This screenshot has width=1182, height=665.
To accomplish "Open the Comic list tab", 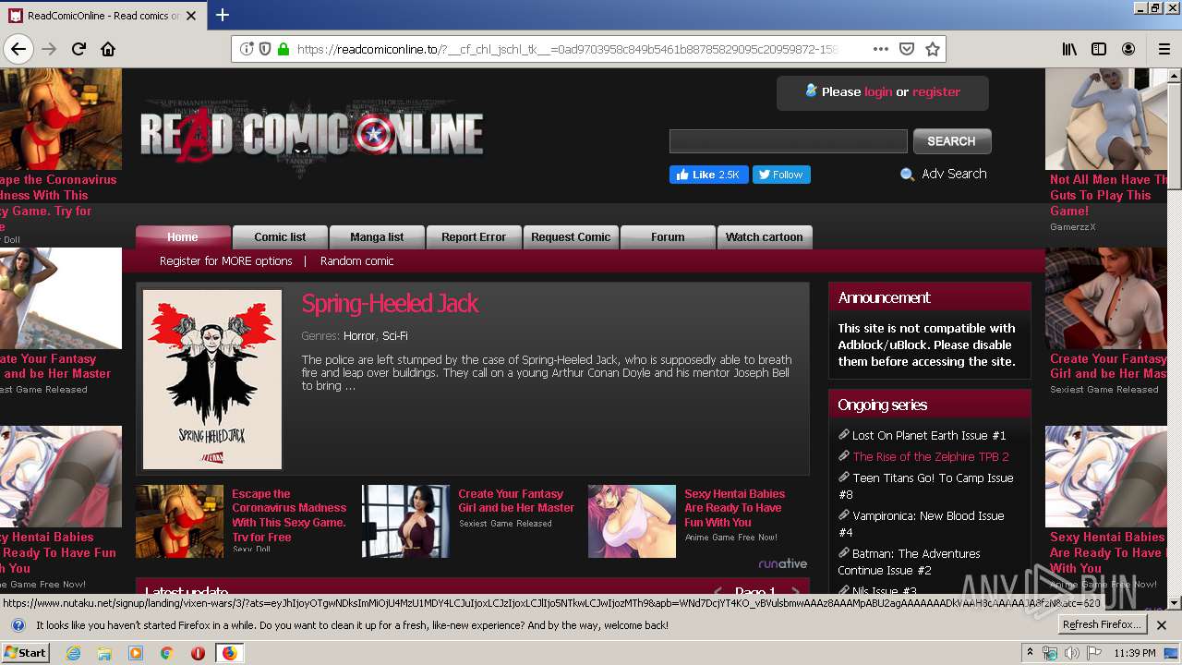I will 280,237.
